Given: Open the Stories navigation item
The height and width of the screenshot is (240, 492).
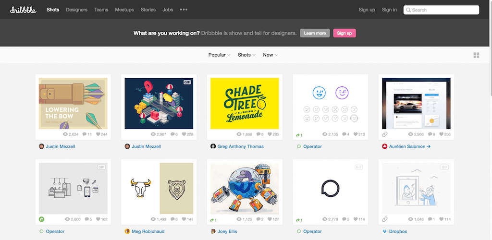Looking at the screenshot, I should [148, 10].
